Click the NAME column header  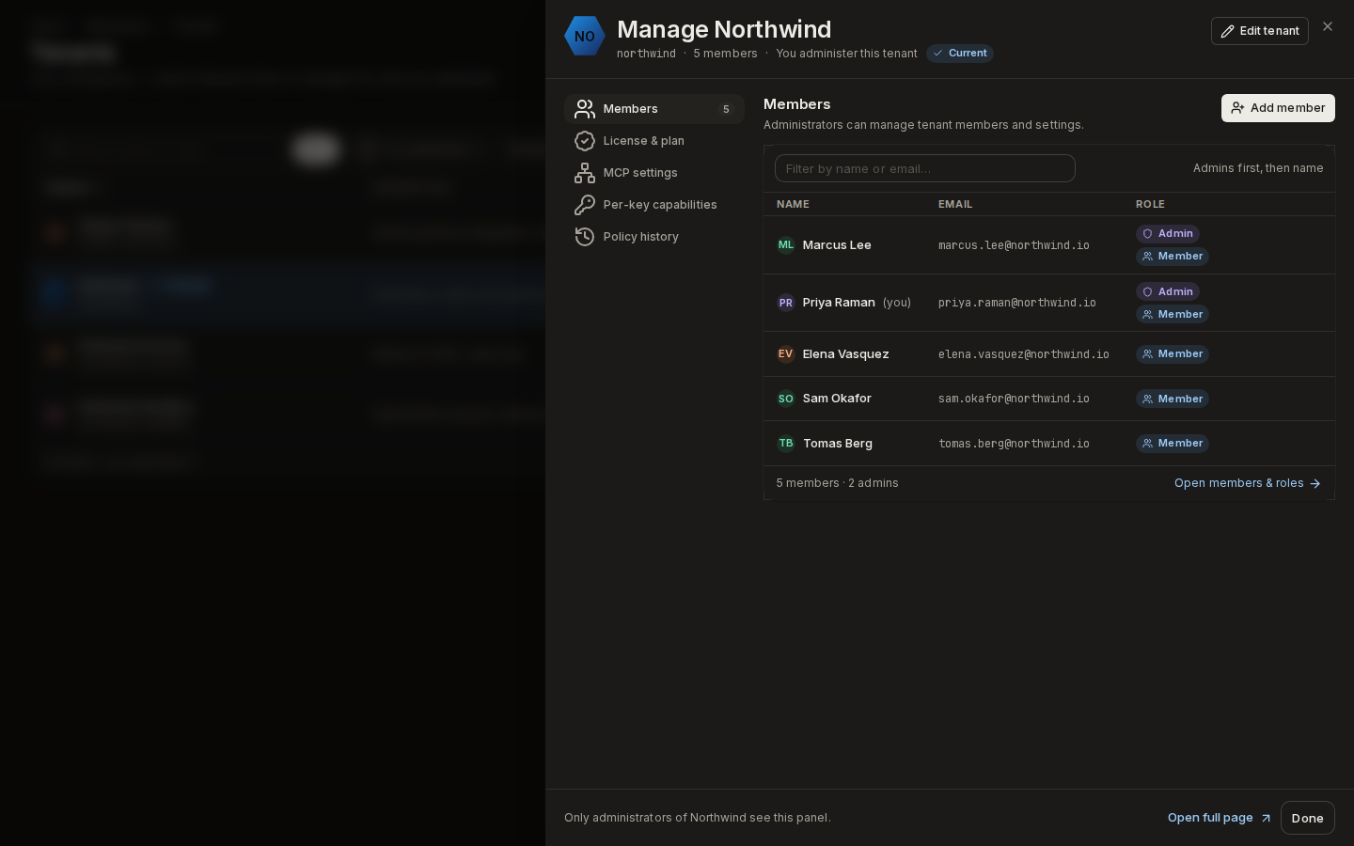[x=793, y=204]
